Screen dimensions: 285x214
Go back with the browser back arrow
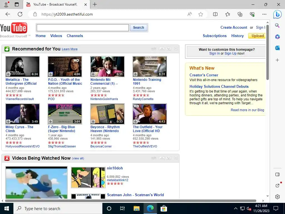tap(8, 14)
